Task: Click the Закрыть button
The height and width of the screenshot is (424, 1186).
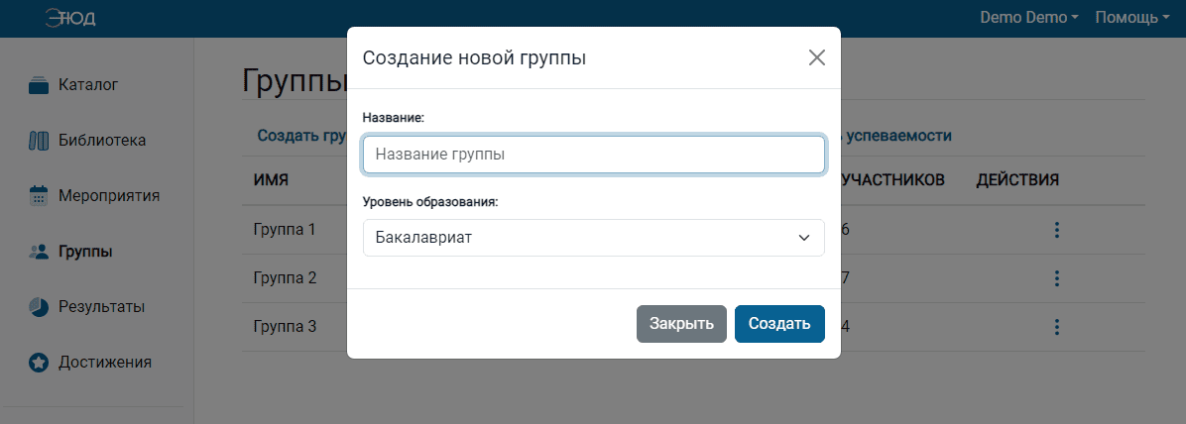Action: pyautogui.click(x=681, y=324)
